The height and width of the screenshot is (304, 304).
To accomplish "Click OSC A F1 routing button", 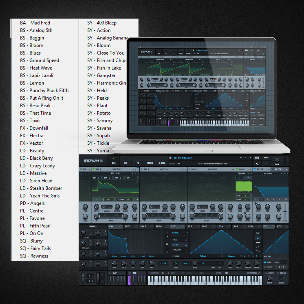I will tap(137, 169).
